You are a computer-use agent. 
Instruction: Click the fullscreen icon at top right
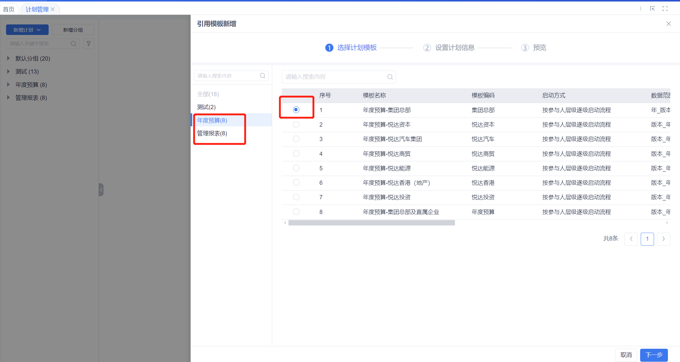pos(665,9)
